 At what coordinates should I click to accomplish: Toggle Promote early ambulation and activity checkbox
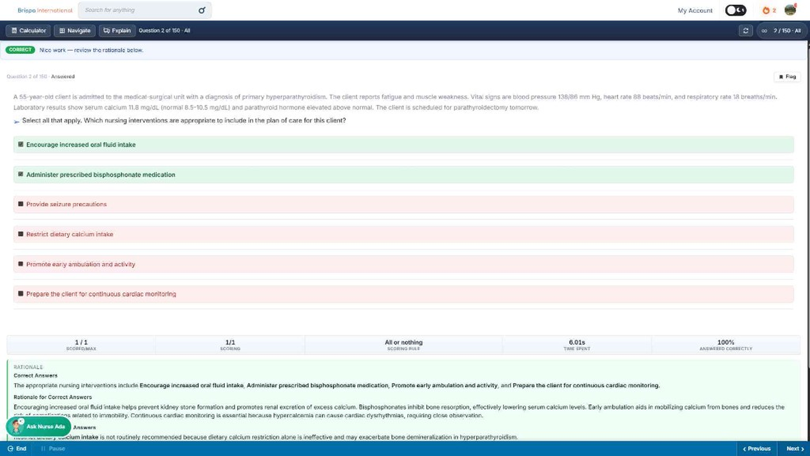[21, 264]
